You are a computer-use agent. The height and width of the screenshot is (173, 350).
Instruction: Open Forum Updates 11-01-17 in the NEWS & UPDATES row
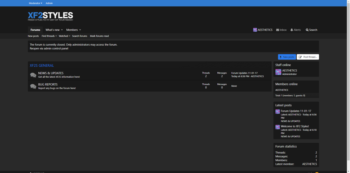click(x=244, y=73)
